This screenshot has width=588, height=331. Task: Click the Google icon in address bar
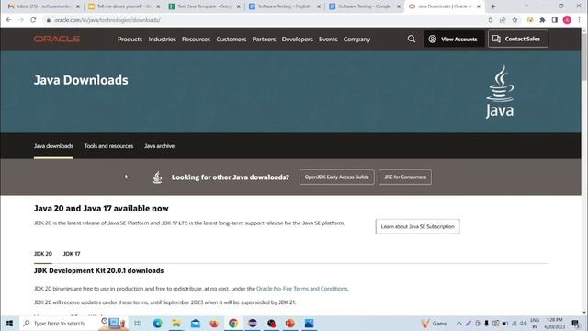coord(490,20)
